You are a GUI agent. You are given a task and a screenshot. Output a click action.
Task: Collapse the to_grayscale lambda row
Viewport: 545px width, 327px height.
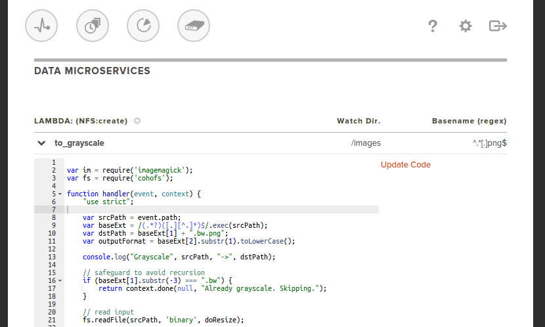coord(41,143)
